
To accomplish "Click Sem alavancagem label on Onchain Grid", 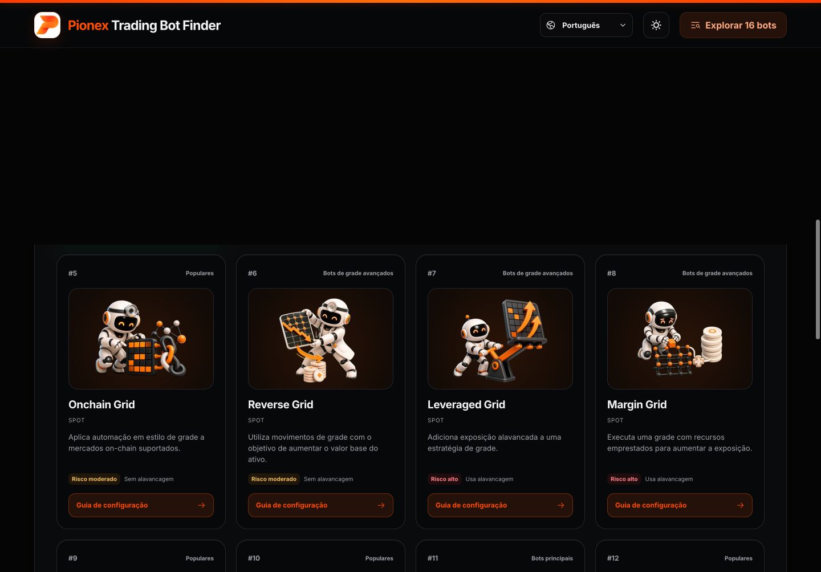I will coord(149,479).
